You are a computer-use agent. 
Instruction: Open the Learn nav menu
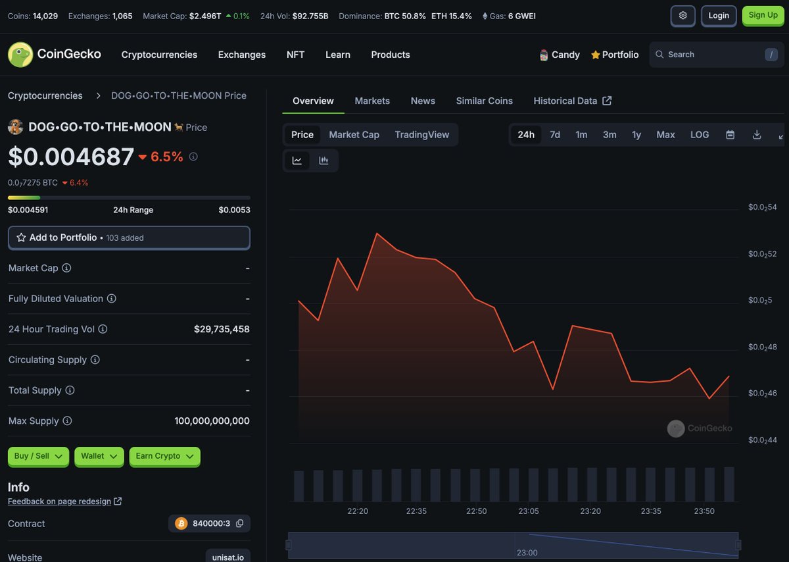click(338, 55)
